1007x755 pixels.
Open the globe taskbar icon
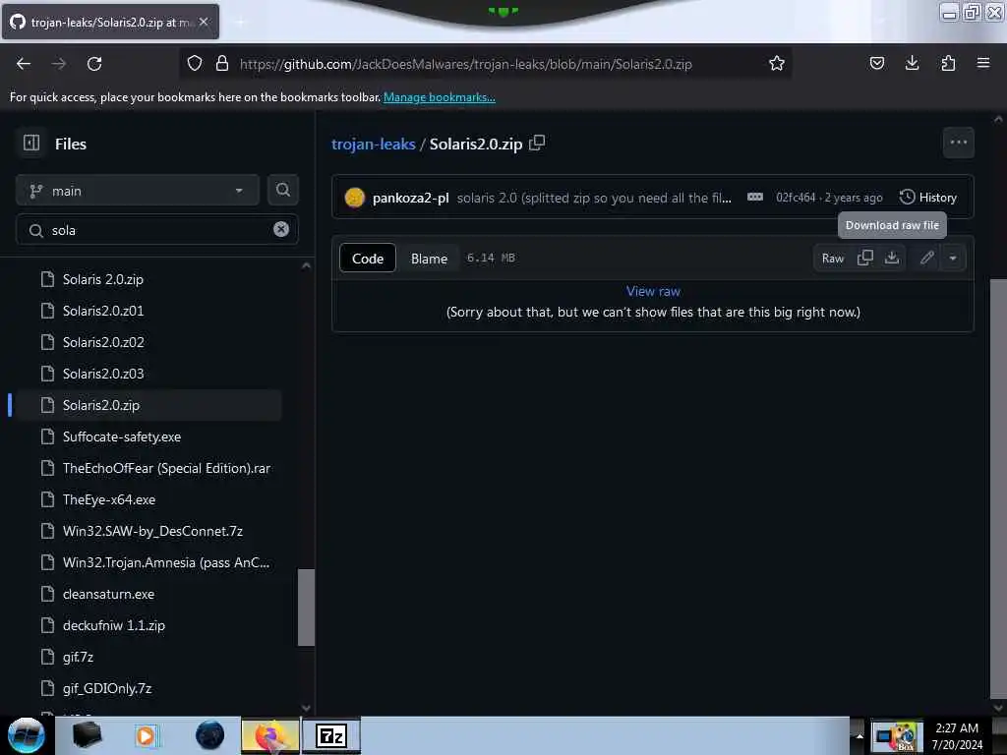click(210, 735)
